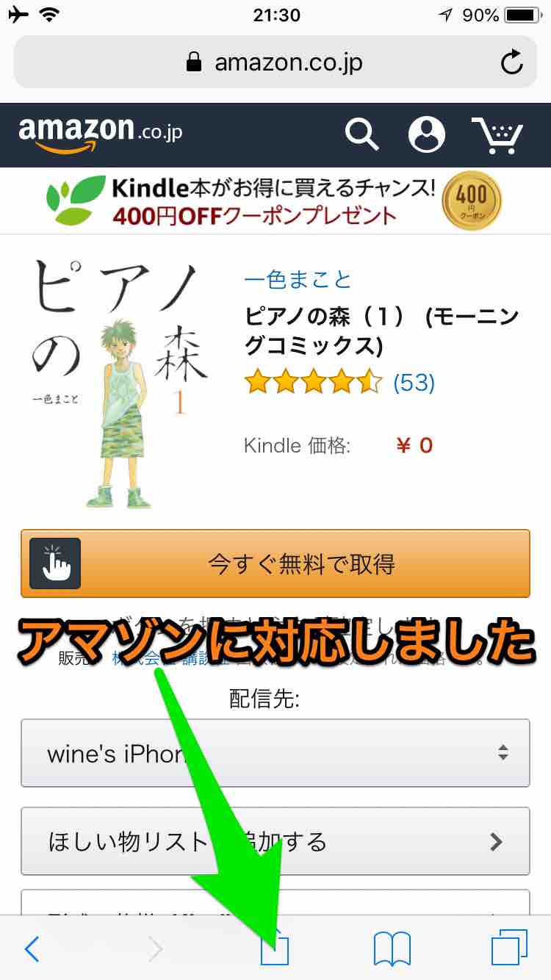Tap the Safari share icon
The width and height of the screenshot is (551, 980).
pos(275,948)
